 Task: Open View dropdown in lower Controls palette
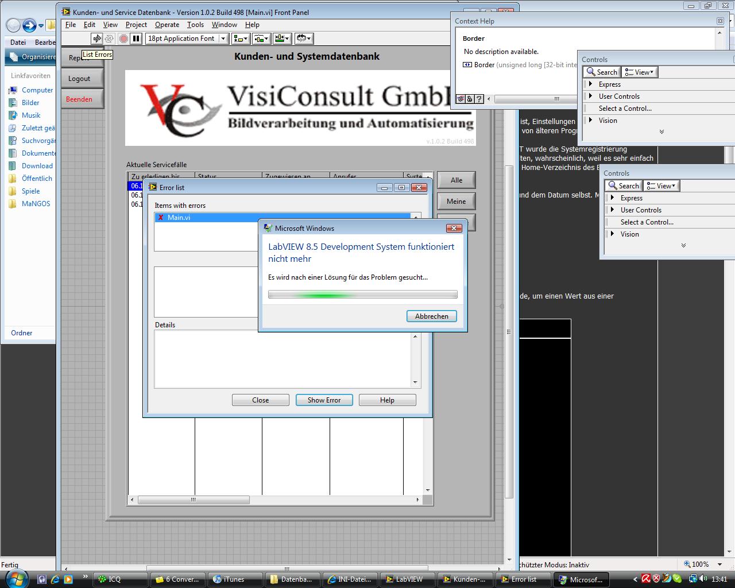(x=661, y=186)
